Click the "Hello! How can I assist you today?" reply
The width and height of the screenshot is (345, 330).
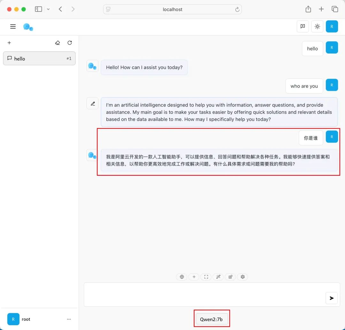click(144, 67)
